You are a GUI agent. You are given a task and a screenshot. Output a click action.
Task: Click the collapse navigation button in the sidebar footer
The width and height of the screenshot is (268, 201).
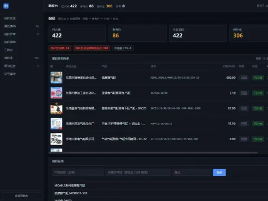tap(22, 195)
